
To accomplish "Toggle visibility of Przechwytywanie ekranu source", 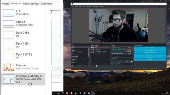I will pos(92,51).
